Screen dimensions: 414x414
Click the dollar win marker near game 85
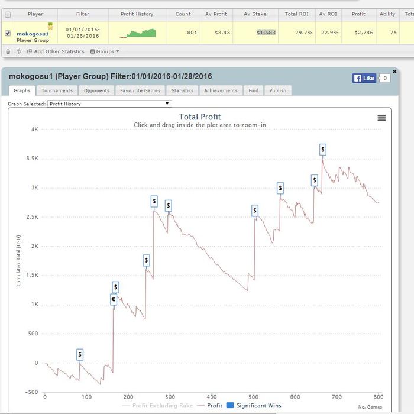tap(80, 355)
